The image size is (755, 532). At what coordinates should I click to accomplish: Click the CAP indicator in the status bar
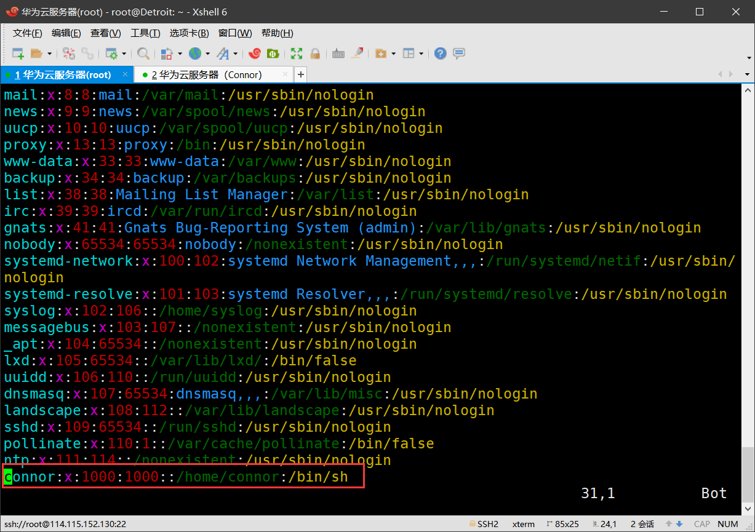702,524
